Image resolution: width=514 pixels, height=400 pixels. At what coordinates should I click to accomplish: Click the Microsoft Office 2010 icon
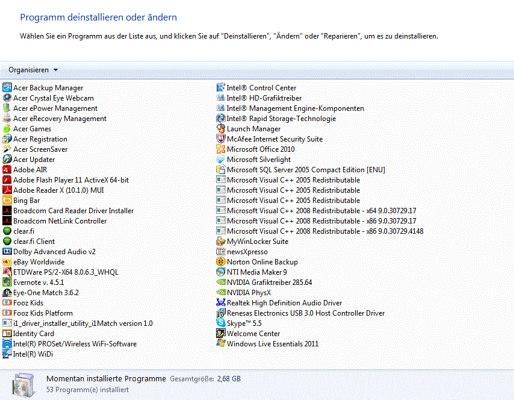point(221,149)
